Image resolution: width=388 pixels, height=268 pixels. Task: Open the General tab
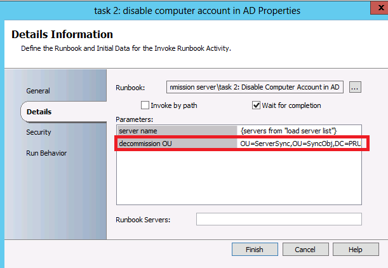(x=38, y=91)
